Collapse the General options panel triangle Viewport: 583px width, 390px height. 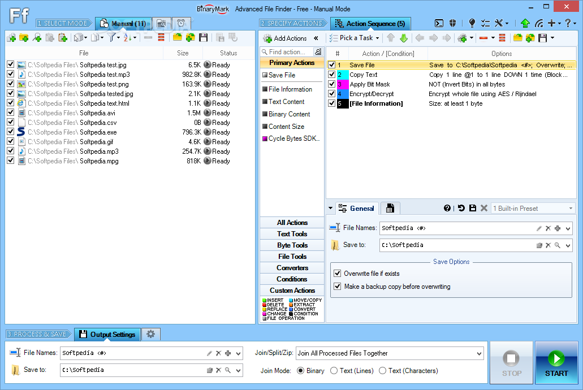331,208
